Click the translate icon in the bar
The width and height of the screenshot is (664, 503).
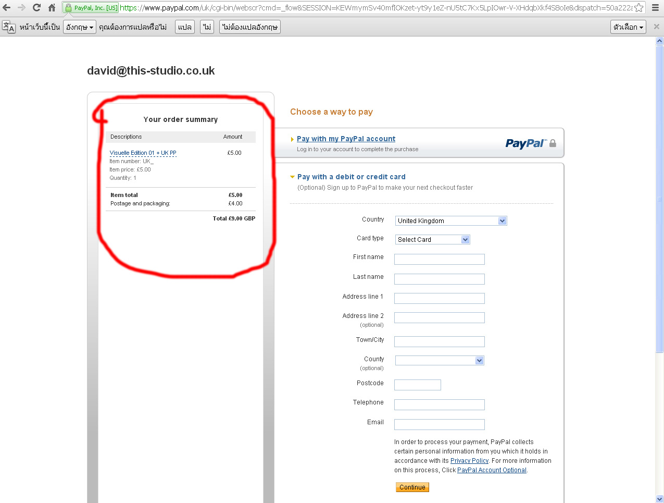9,27
